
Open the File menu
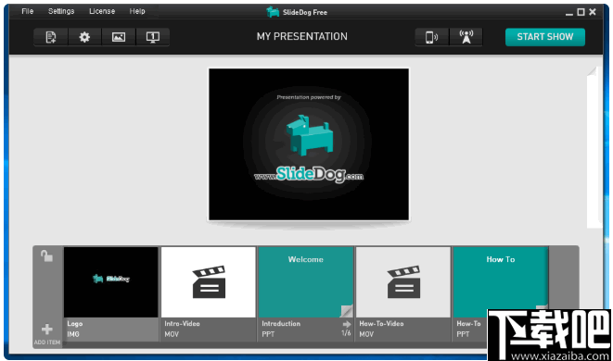coord(28,11)
